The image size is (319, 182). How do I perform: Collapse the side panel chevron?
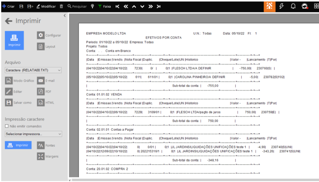pos(65,15)
